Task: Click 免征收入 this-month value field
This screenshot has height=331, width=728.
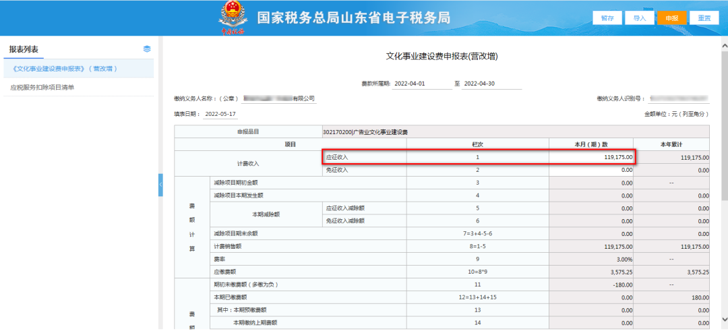Action: pos(591,170)
